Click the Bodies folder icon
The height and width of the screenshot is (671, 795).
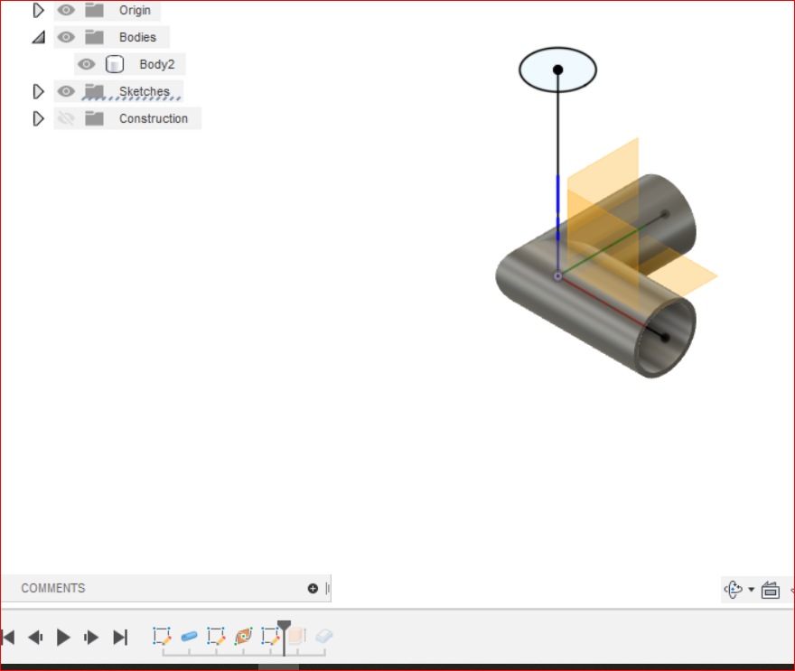94,37
